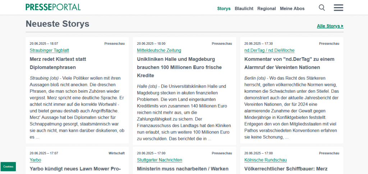Open the hamburger menu
This screenshot has height=174, width=368.
pos(338,8)
